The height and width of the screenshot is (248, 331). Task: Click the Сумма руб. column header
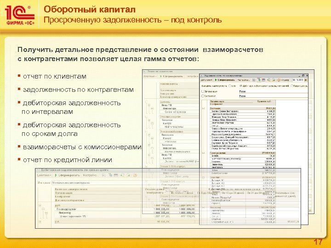coord(264,101)
